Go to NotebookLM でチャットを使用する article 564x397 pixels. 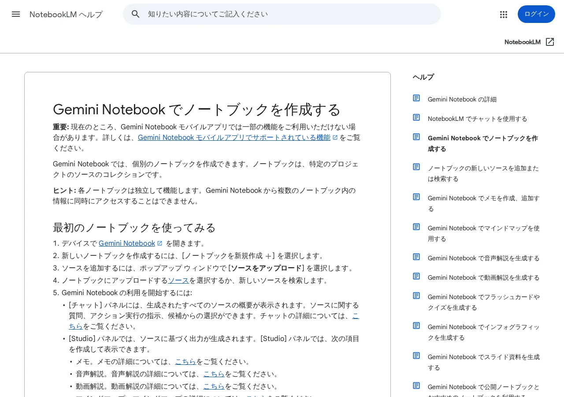click(x=478, y=119)
